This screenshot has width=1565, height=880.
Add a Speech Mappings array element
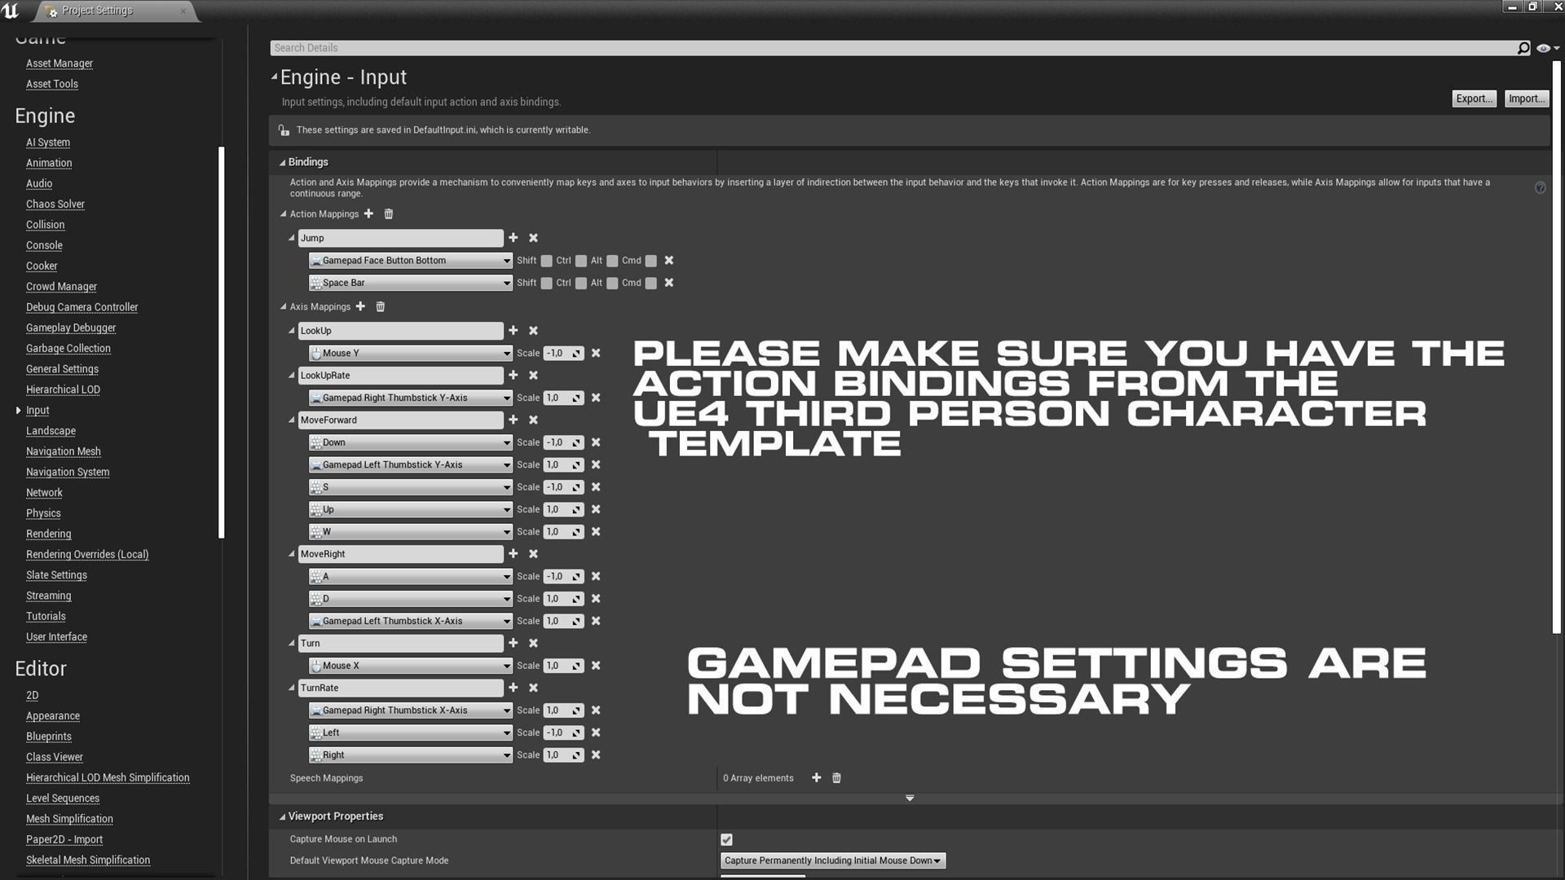coord(816,777)
